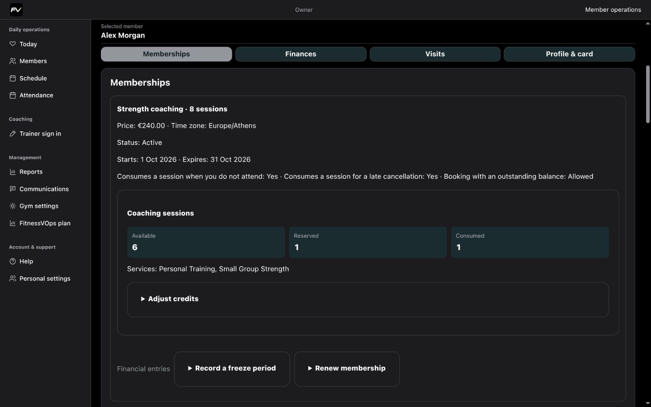Select the Profile & card tab
This screenshot has width=651, height=407.
pos(569,54)
